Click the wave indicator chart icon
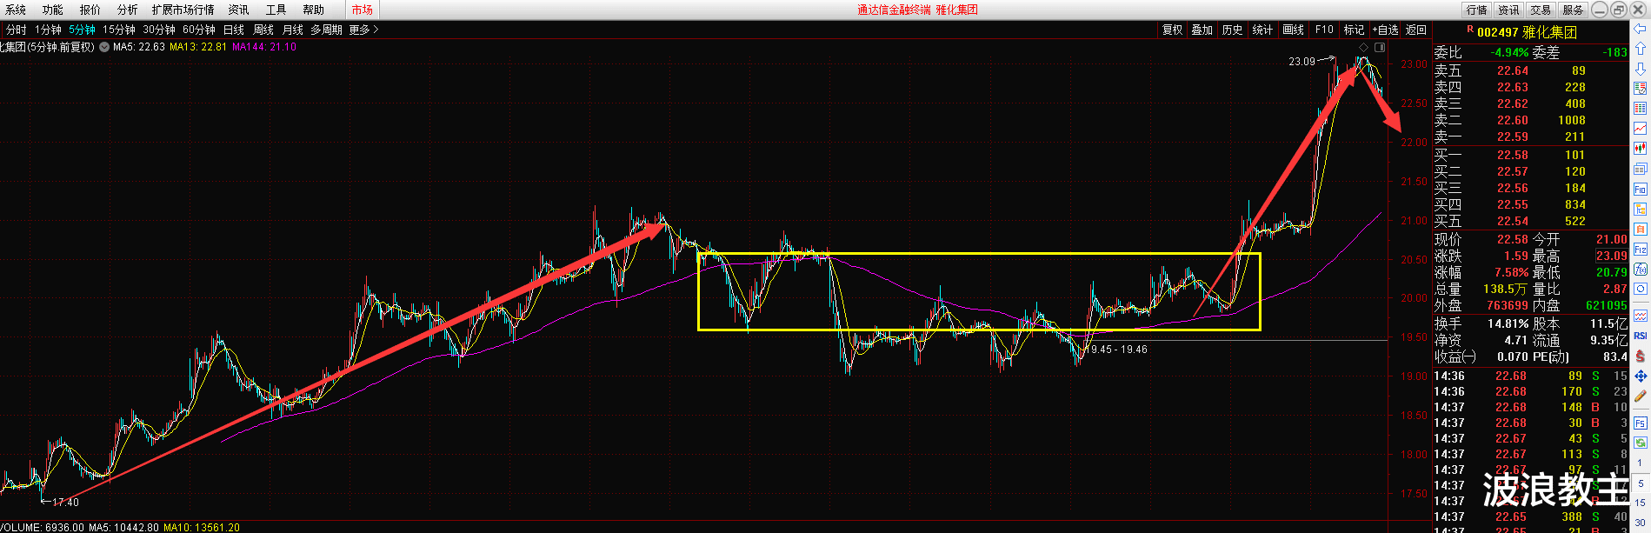Screen dimensions: 1651x533 (x=1640, y=315)
